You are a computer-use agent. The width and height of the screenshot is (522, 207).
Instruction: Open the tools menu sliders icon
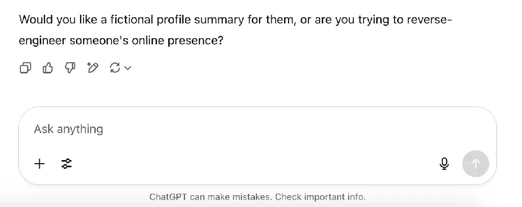(66, 164)
